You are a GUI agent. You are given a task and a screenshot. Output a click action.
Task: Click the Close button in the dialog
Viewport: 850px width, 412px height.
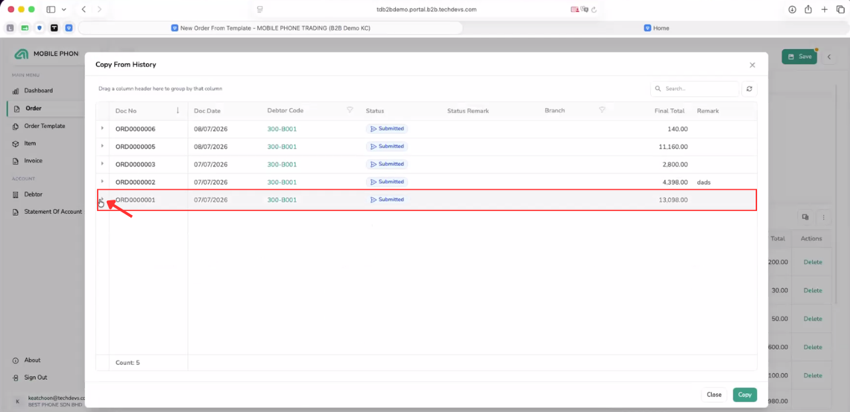tap(714, 395)
